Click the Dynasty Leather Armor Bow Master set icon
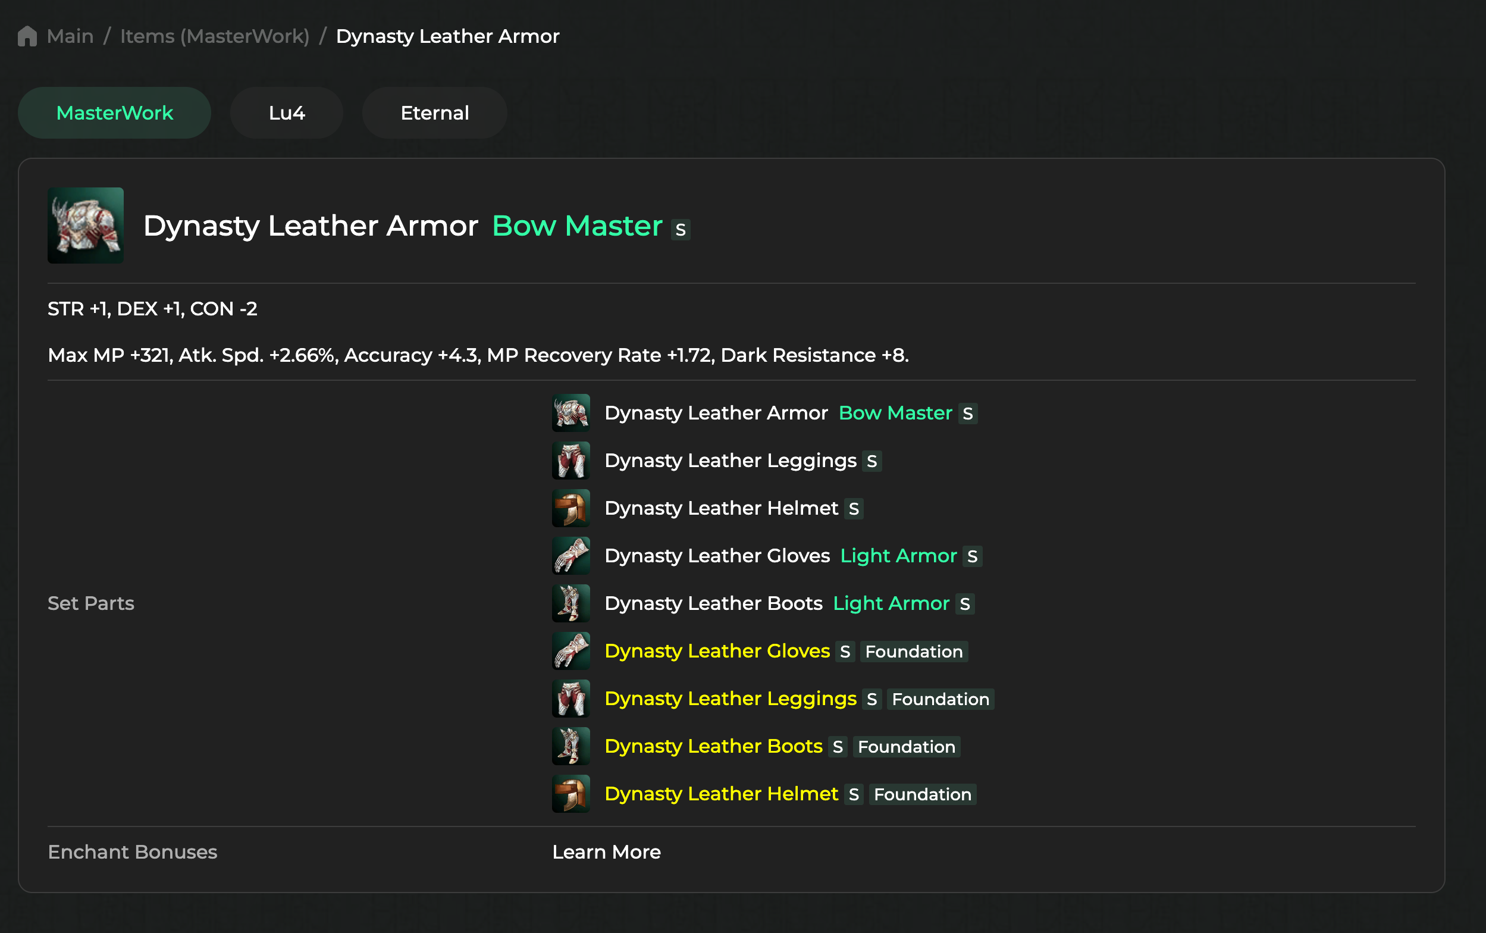 pyautogui.click(x=570, y=413)
